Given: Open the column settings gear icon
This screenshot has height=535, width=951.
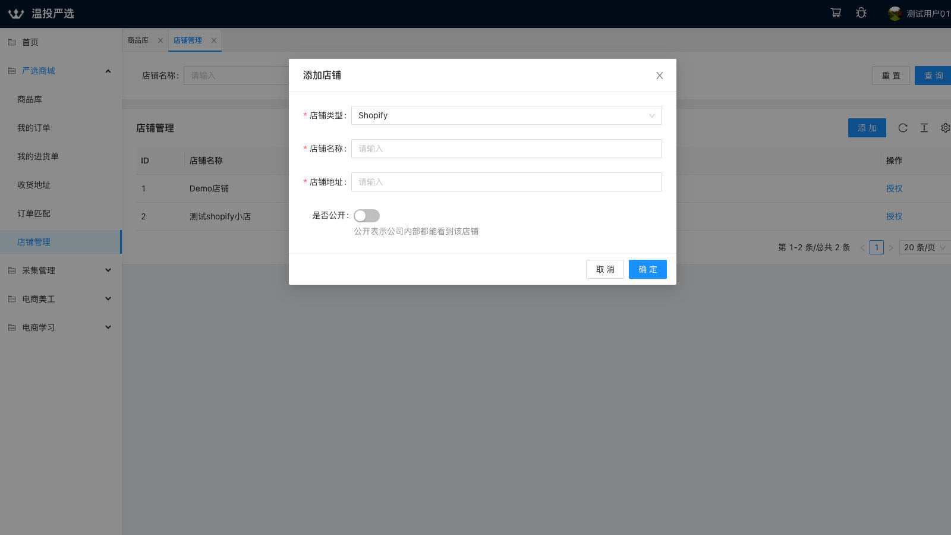Looking at the screenshot, I should pyautogui.click(x=945, y=128).
